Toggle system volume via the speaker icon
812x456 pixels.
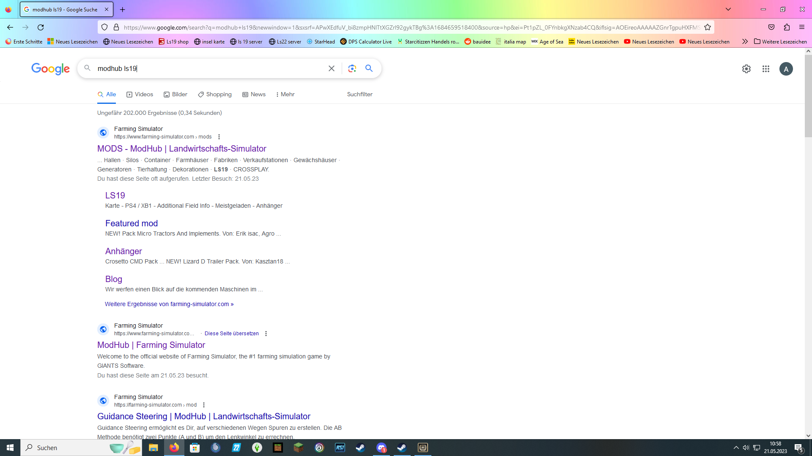point(746,448)
